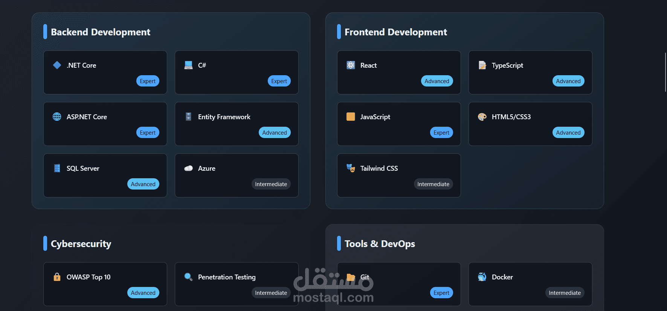The image size is (667, 311).
Task: Click the JavaScript yellow square icon
Action: [351, 117]
